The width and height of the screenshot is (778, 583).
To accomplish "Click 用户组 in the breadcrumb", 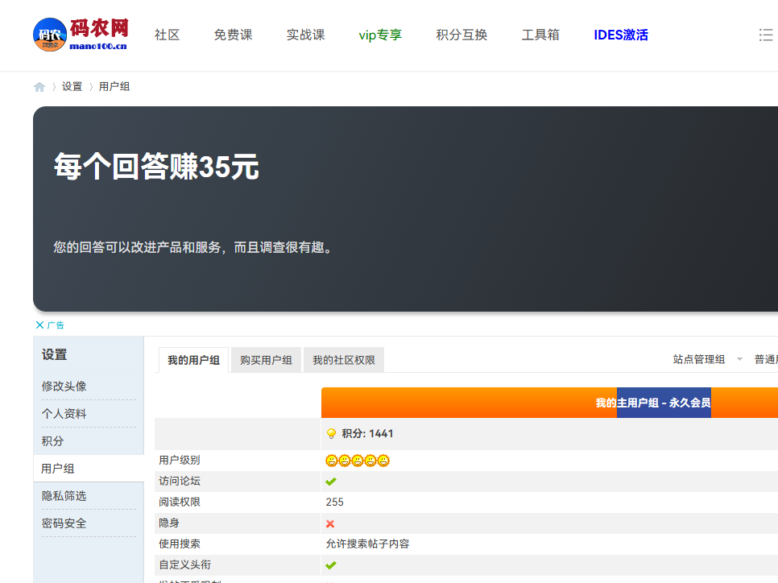I will 114,87.
